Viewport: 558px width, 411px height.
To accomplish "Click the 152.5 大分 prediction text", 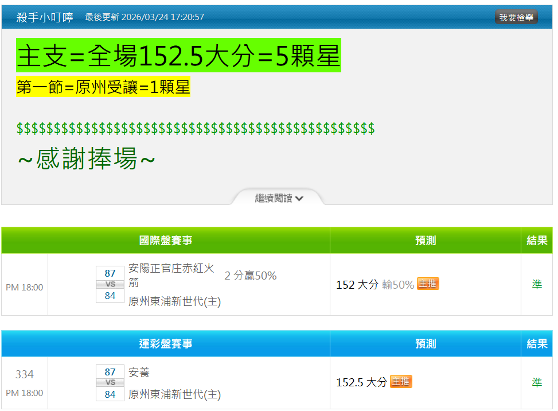I will tap(361, 382).
